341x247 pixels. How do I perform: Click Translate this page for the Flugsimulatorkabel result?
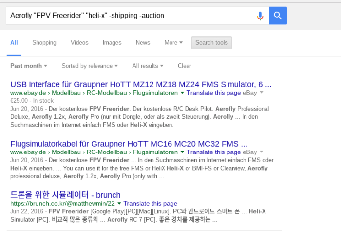tap(213, 152)
